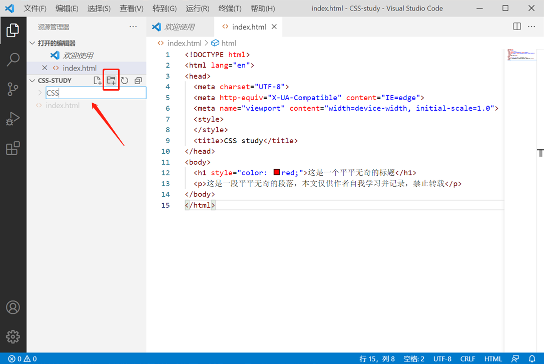
Task: Click the Refresh Explorer icon
Action: (x=124, y=80)
